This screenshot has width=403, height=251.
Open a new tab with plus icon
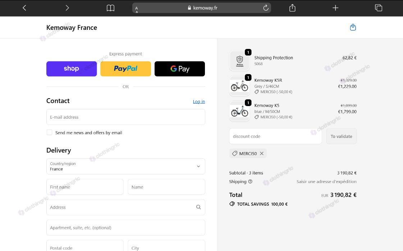pos(335,8)
